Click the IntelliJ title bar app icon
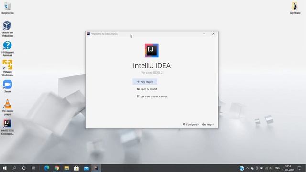306x172 pixels. pyautogui.click(x=88, y=34)
